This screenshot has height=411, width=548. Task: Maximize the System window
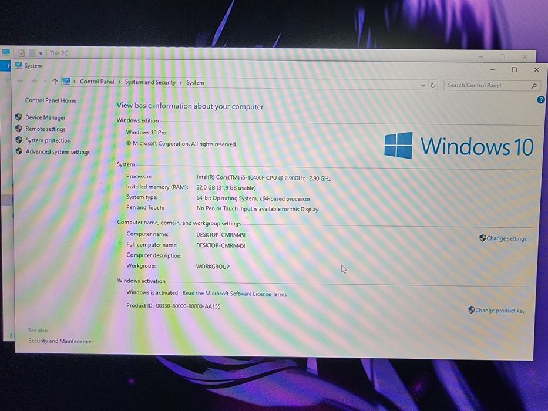pos(514,69)
